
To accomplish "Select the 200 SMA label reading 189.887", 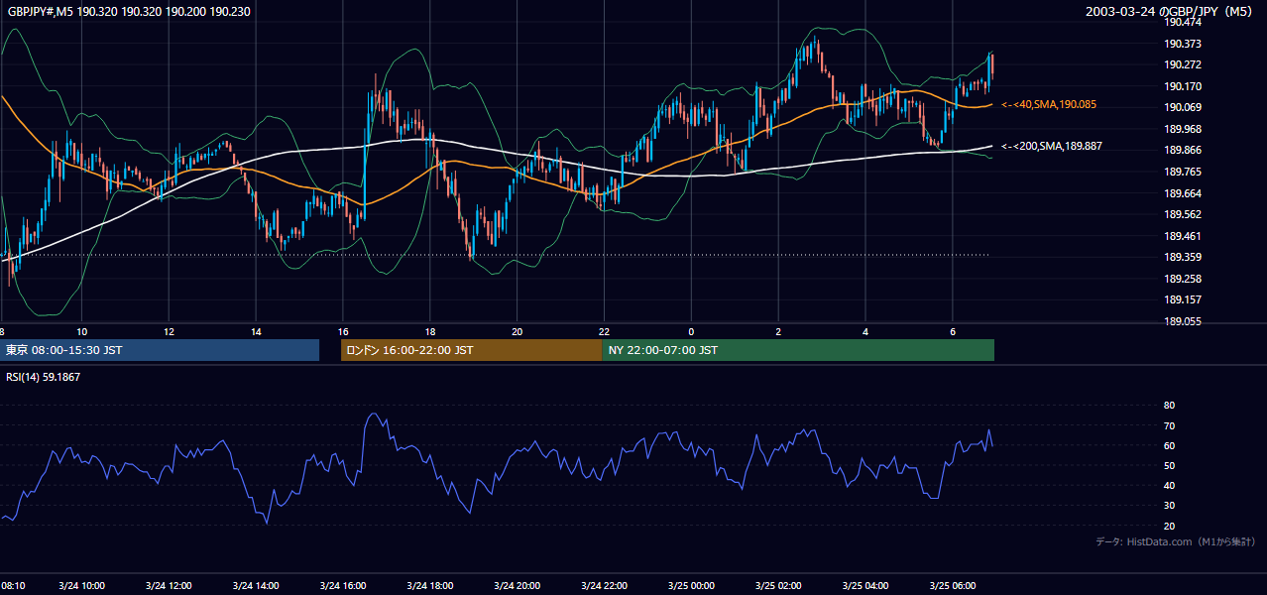I will [x=1053, y=146].
